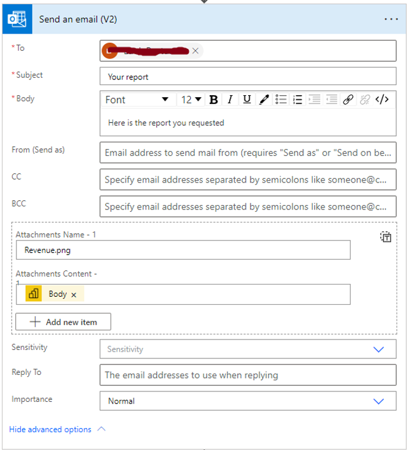The height and width of the screenshot is (450, 407).
Task: Toggle italic formatting in body editor
Action: 230,100
